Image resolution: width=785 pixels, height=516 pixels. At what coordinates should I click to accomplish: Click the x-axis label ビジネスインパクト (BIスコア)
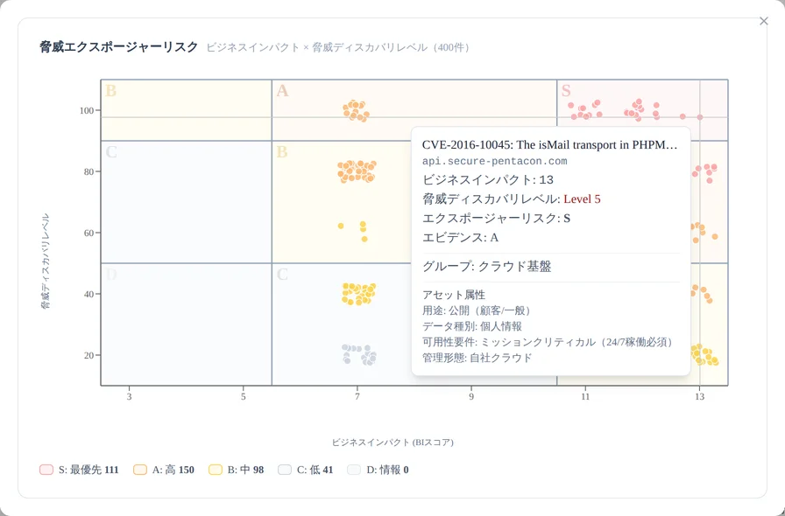point(392,442)
